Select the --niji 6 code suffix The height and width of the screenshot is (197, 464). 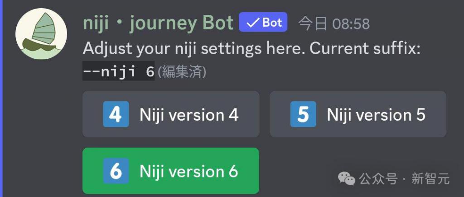tap(119, 72)
